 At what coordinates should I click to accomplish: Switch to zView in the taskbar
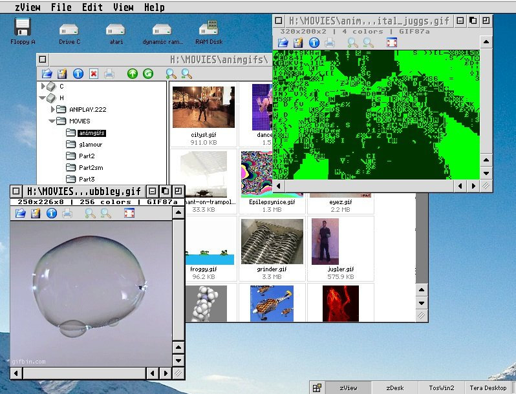[x=349, y=388]
